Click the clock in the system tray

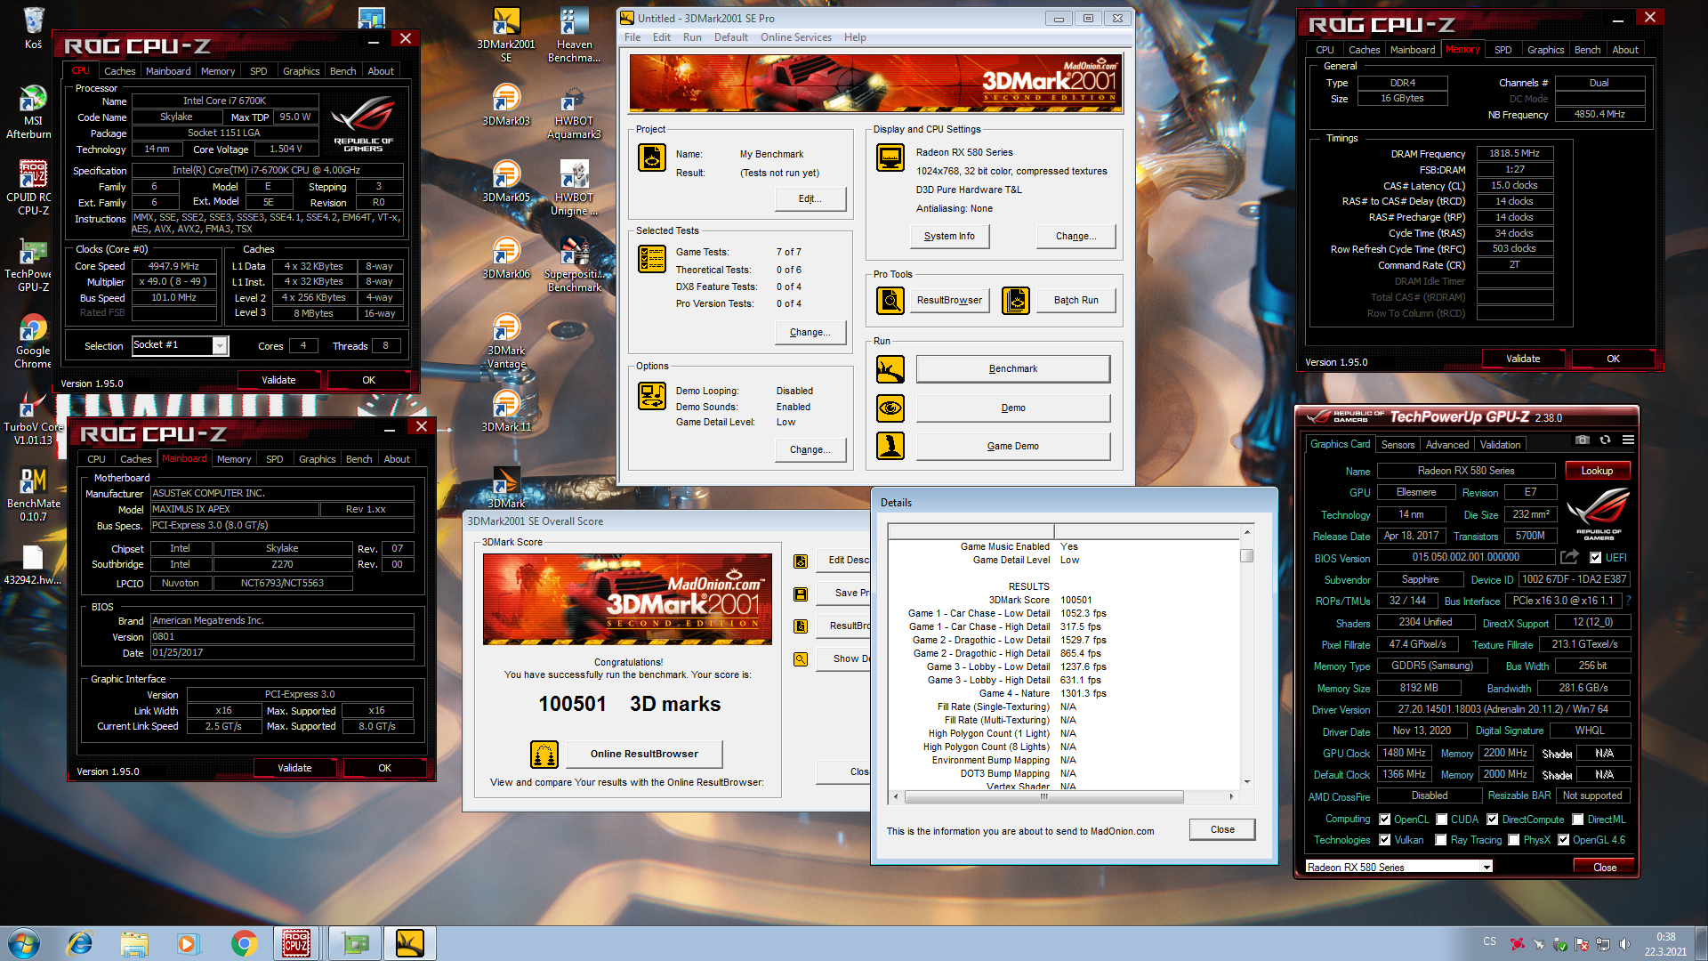click(1665, 944)
